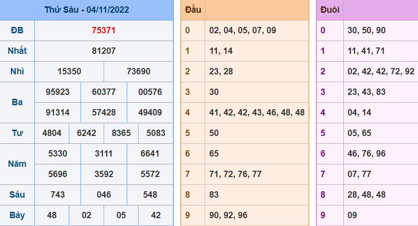Click the Bảy row label

17,215
